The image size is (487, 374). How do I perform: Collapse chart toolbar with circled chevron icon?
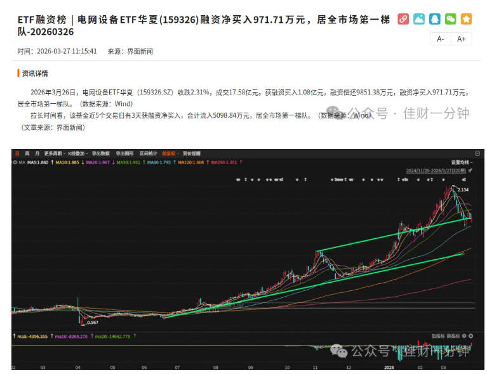[477, 153]
